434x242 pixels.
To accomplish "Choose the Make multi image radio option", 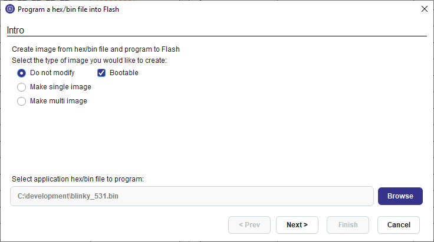I will 21,101.
